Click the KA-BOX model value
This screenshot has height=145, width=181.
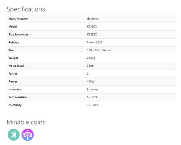tap(92, 26)
